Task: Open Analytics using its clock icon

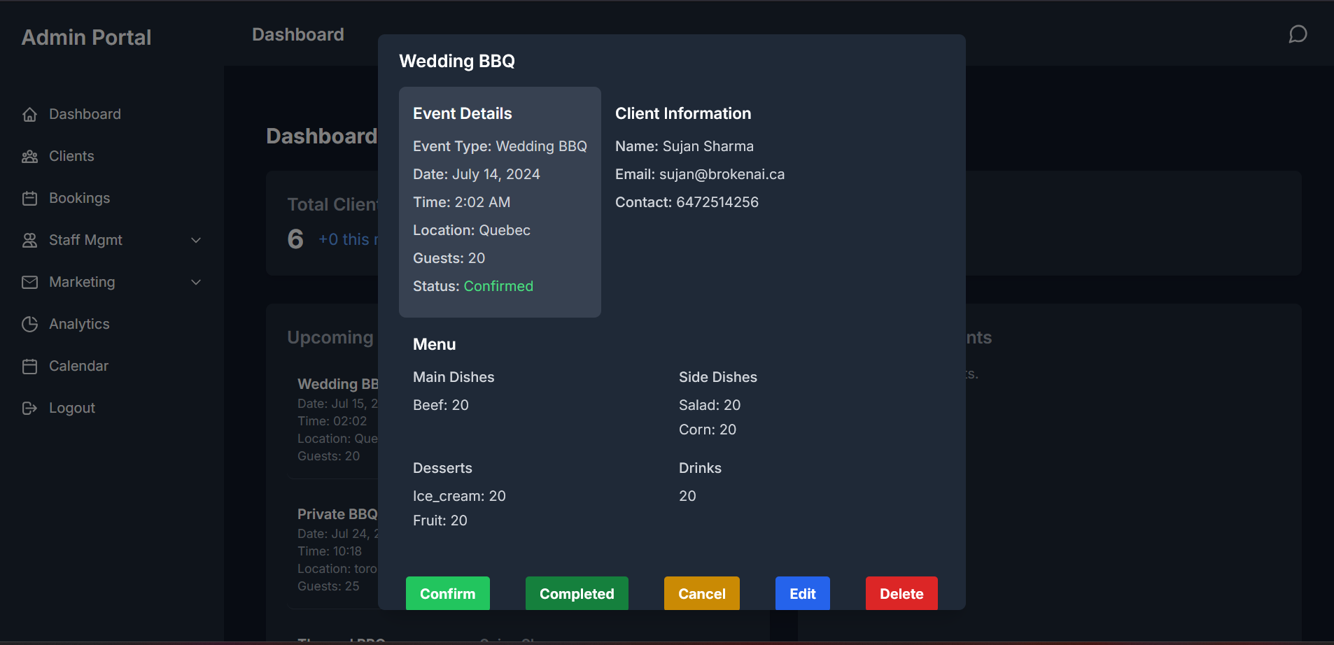Action: point(30,323)
